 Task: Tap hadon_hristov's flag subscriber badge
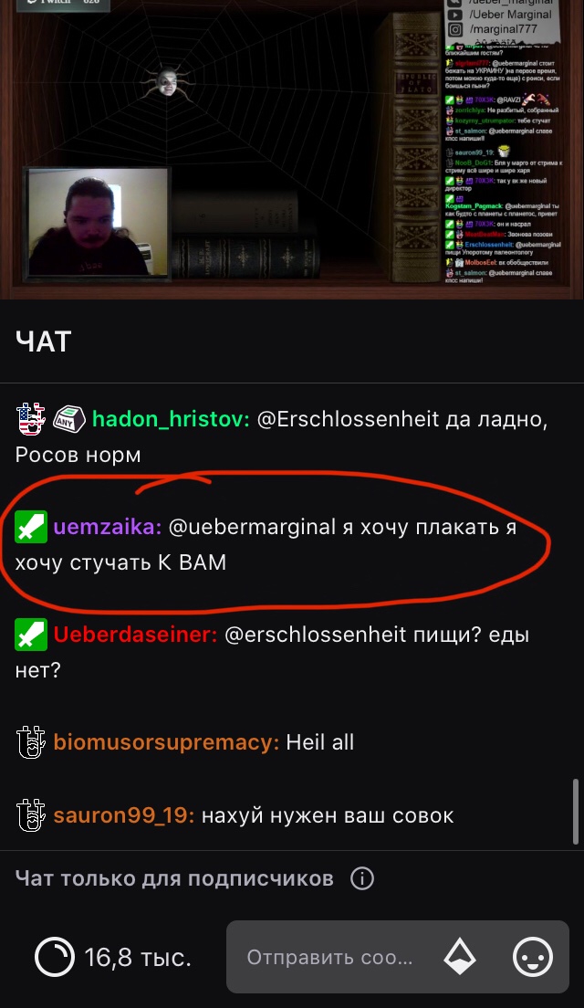click(31, 418)
